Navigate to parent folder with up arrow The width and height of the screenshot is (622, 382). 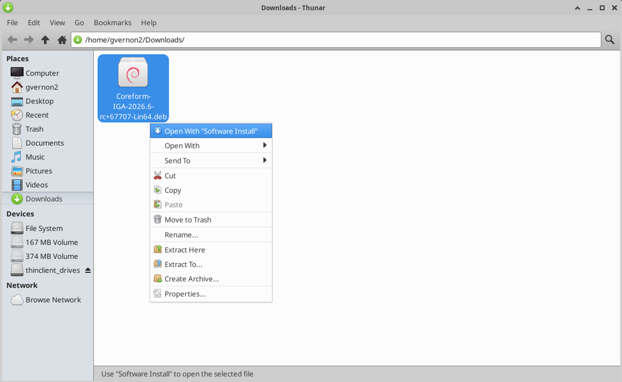pos(45,39)
